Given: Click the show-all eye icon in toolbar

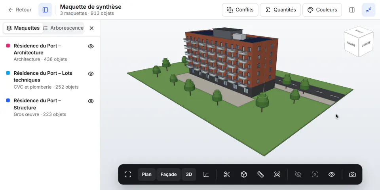Looking at the screenshot, I should (332, 175).
